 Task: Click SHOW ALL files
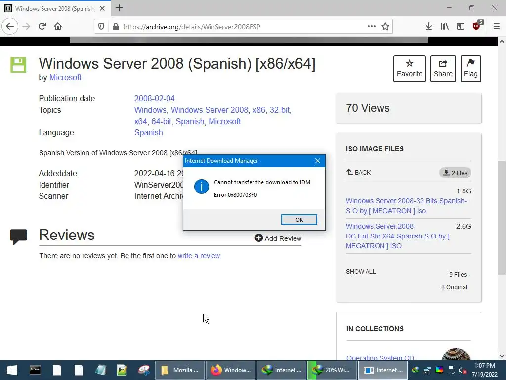(361, 272)
